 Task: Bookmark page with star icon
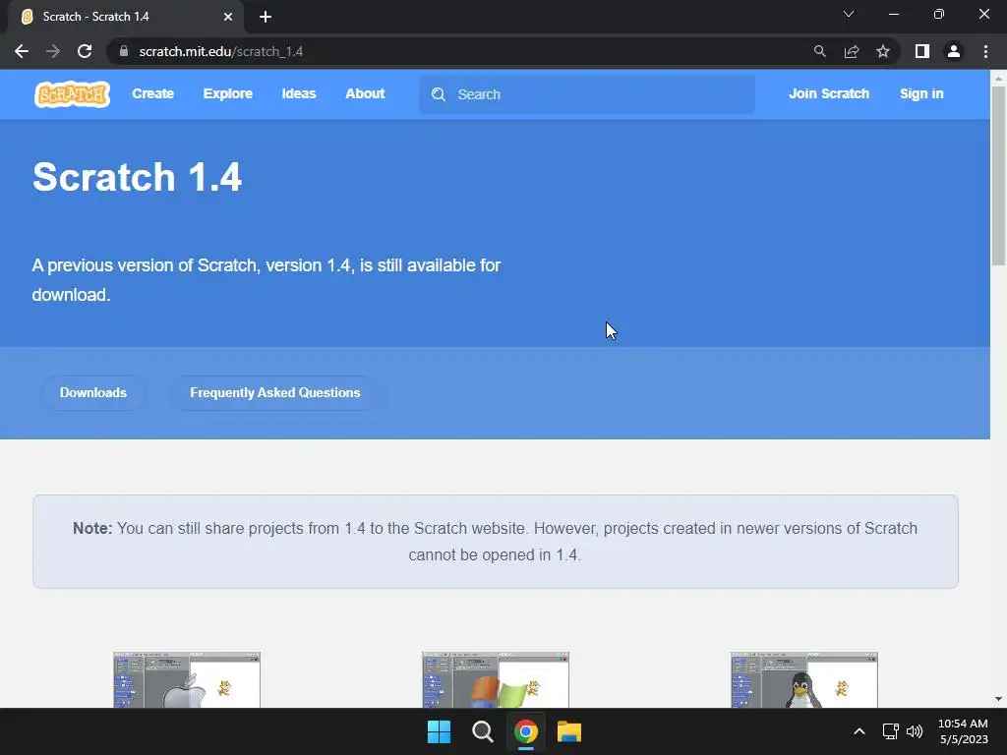[x=883, y=51]
